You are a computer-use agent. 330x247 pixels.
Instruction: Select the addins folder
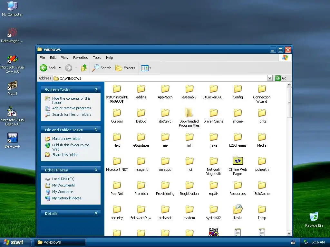point(141,92)
